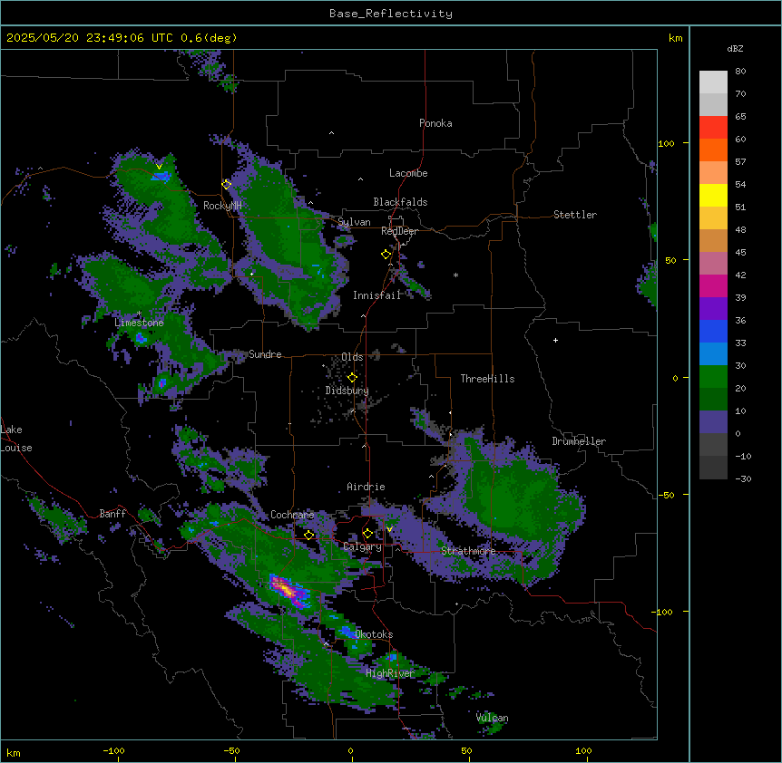The image size is (782, 763).
Task: Click the Cochrane town label
Action: tap(292, 515)
